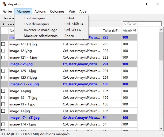The image size is (164, 137).
Task: Open the Colonnes menu
Action: [x=57, y=12]
